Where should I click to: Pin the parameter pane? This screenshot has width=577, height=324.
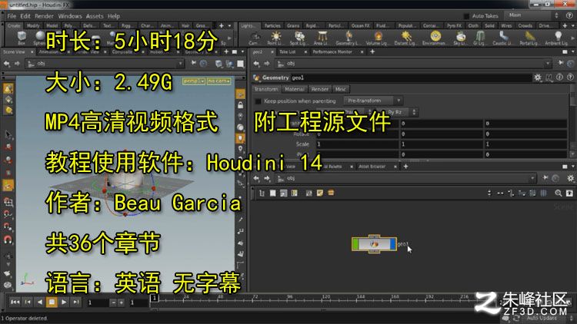click(561, 63)
